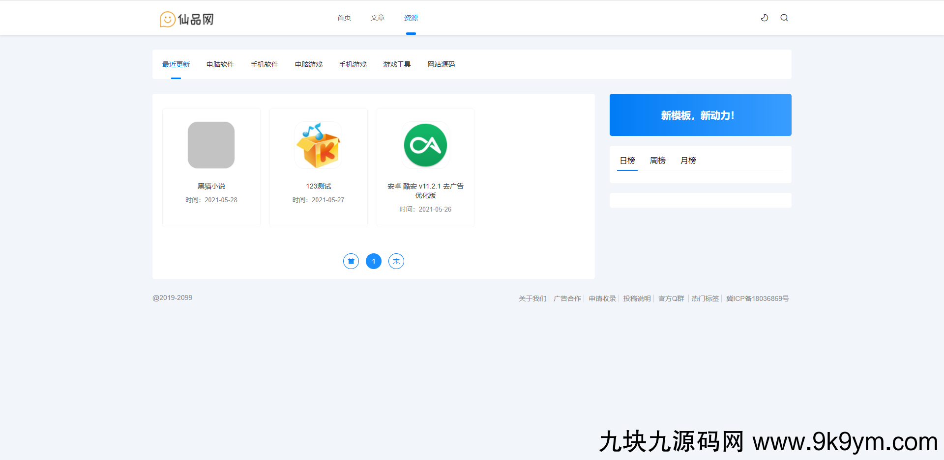This screenshot has height=460, width=944.
Task: Select the 网站源码 category tab
Action: 441,64
